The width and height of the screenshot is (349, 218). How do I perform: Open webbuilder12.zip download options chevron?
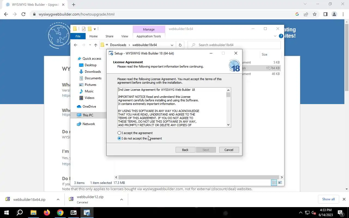pyautogui.click(x=121, y=199)
